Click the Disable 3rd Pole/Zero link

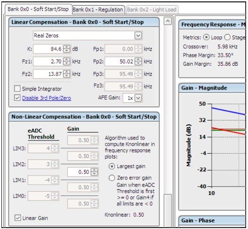click(47, 98)
